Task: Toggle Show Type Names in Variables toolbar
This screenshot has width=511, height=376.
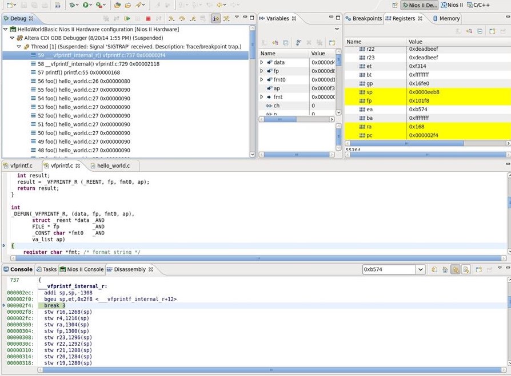Action: (264, 43)
